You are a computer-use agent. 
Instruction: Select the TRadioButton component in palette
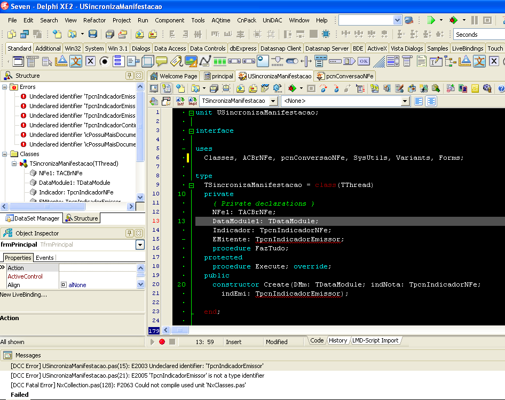tap(104, 61)
